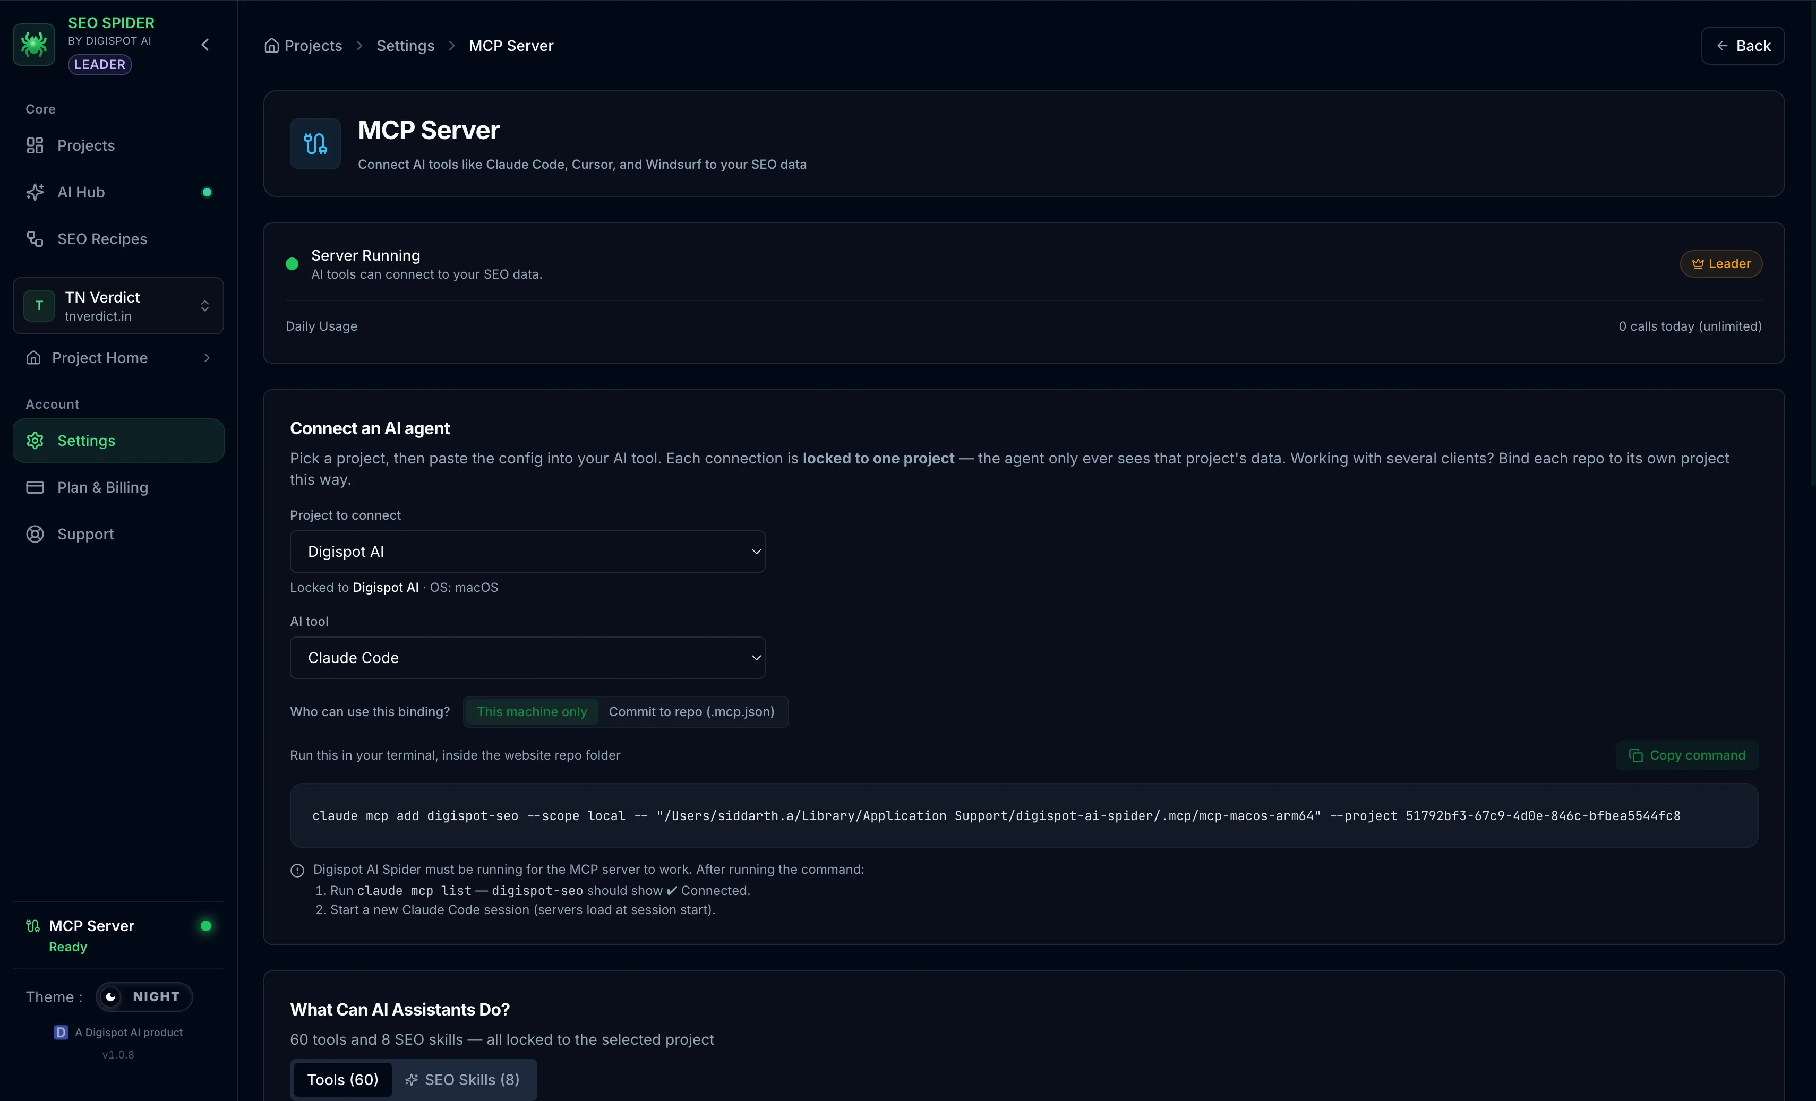
Task: Click the LEADER badge under SEO Spider
Action: [x=99, y=65]
